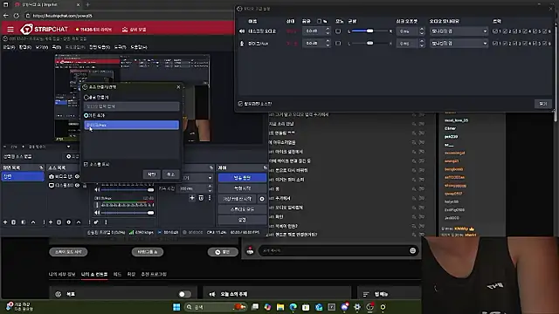Viewport: 559px width, 314px height.
Task: Open File Explorer from taskbar
Action: (280, 307)
